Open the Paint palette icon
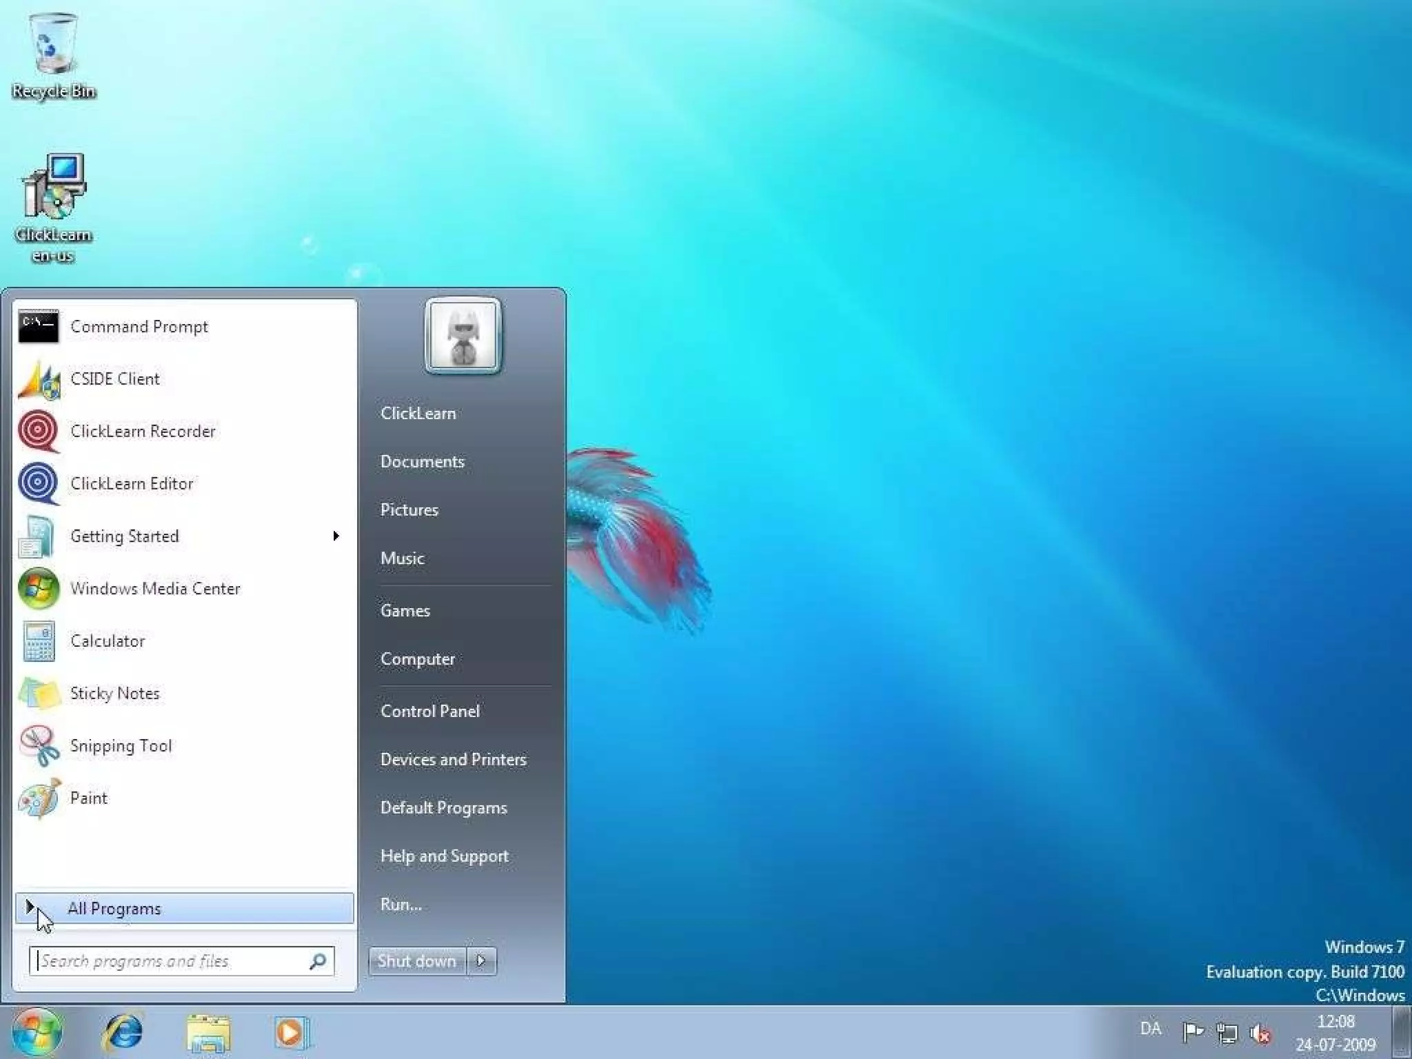 pos(39,798)
